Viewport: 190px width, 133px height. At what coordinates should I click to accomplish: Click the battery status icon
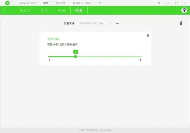181,23
